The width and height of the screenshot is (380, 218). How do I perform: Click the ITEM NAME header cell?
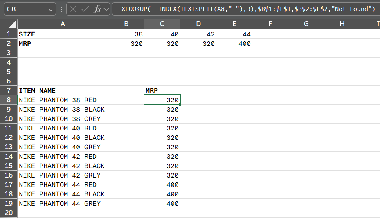[x=63, y=90]
